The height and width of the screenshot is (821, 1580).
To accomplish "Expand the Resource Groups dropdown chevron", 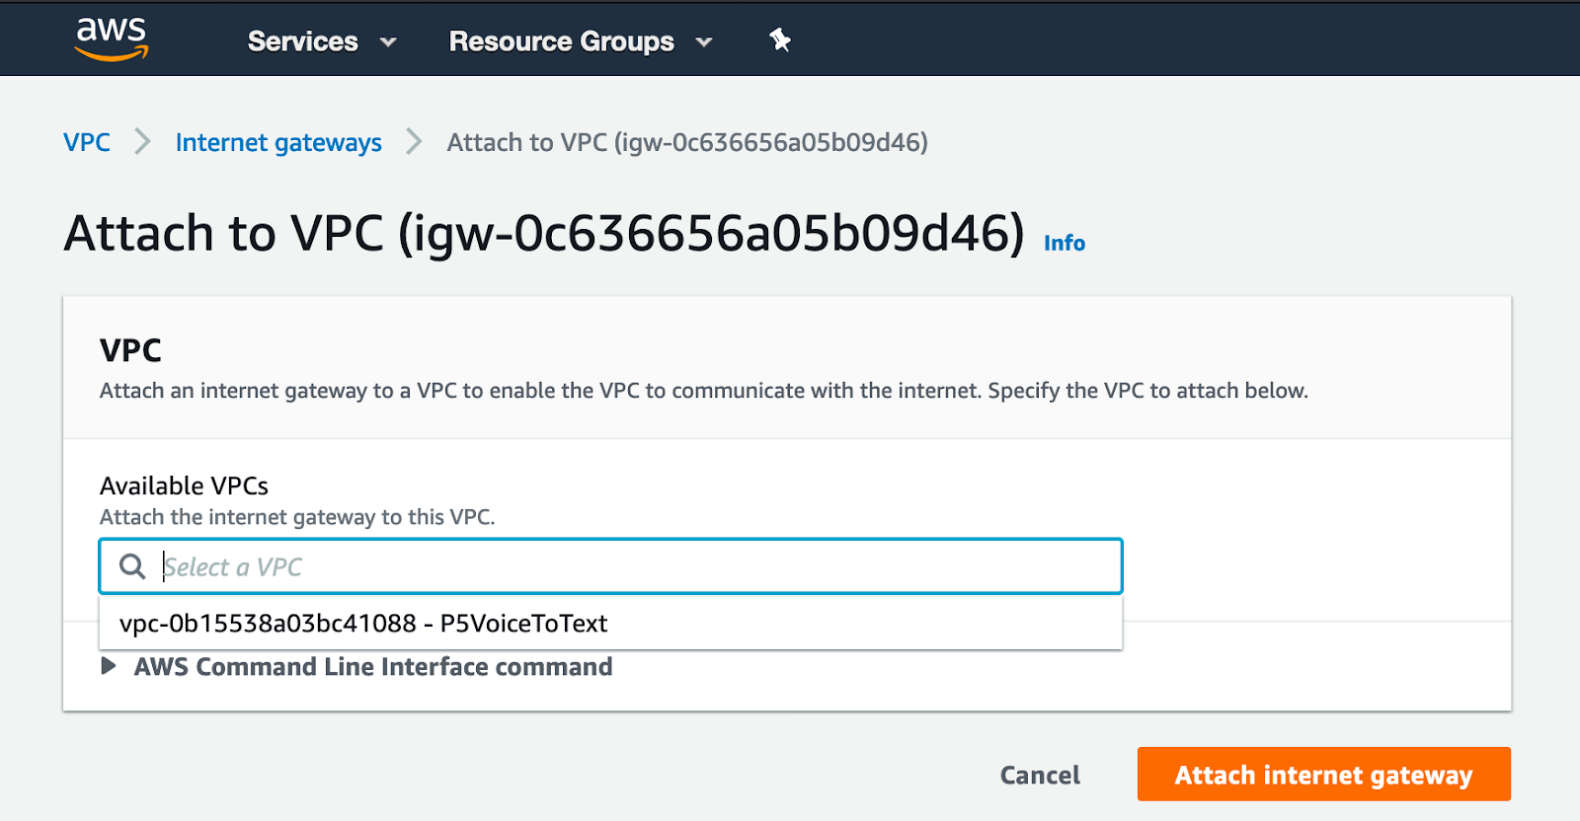I will [x=704, y=42].
